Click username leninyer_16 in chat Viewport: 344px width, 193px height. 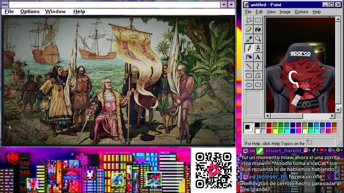coord(272,177)
